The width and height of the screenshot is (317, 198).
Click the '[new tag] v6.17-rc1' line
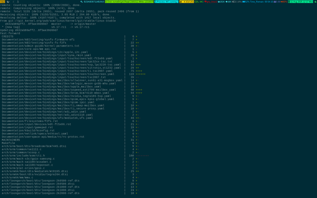click(x=46, y=27)
